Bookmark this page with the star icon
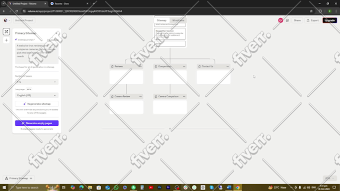Viewport: 340px width, 191px height. [x=311, y=11]
